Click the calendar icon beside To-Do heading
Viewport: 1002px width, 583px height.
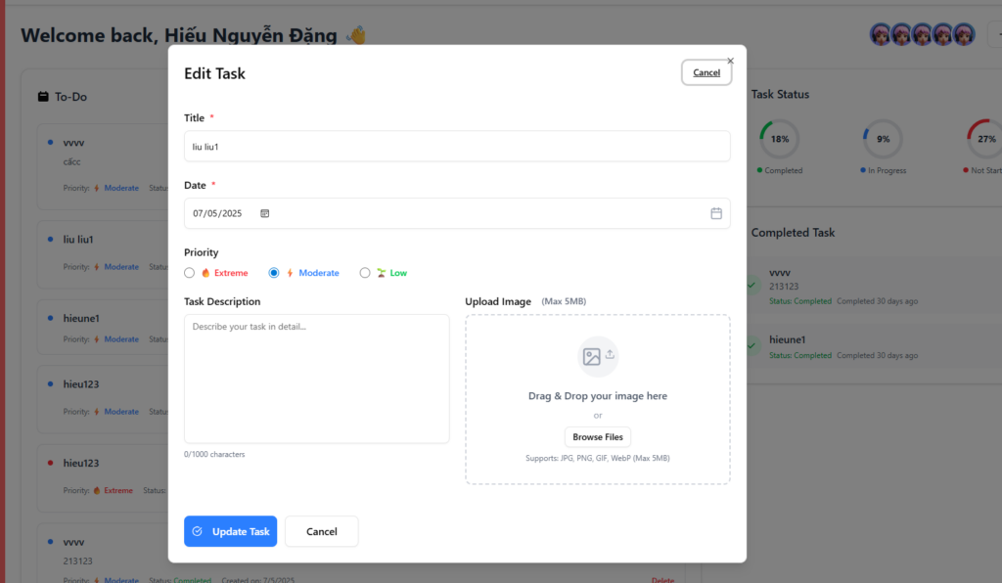pyautogui.click(x=43, y=97)
